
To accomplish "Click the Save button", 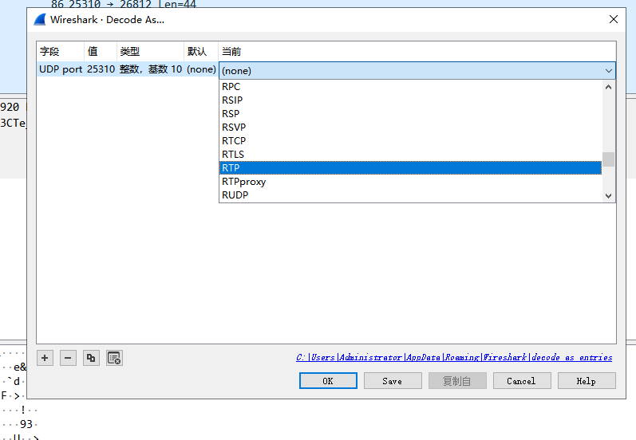I will point(393,381).
